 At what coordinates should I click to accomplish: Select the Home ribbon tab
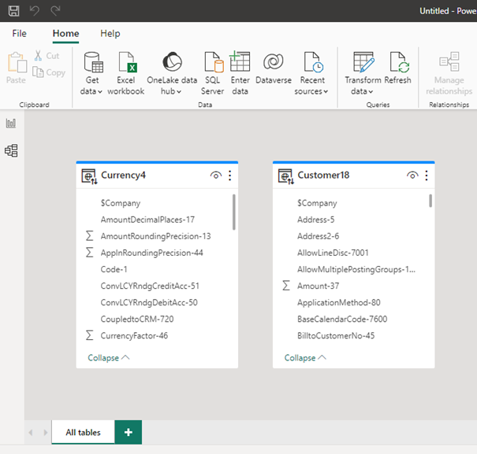[65, 33]
